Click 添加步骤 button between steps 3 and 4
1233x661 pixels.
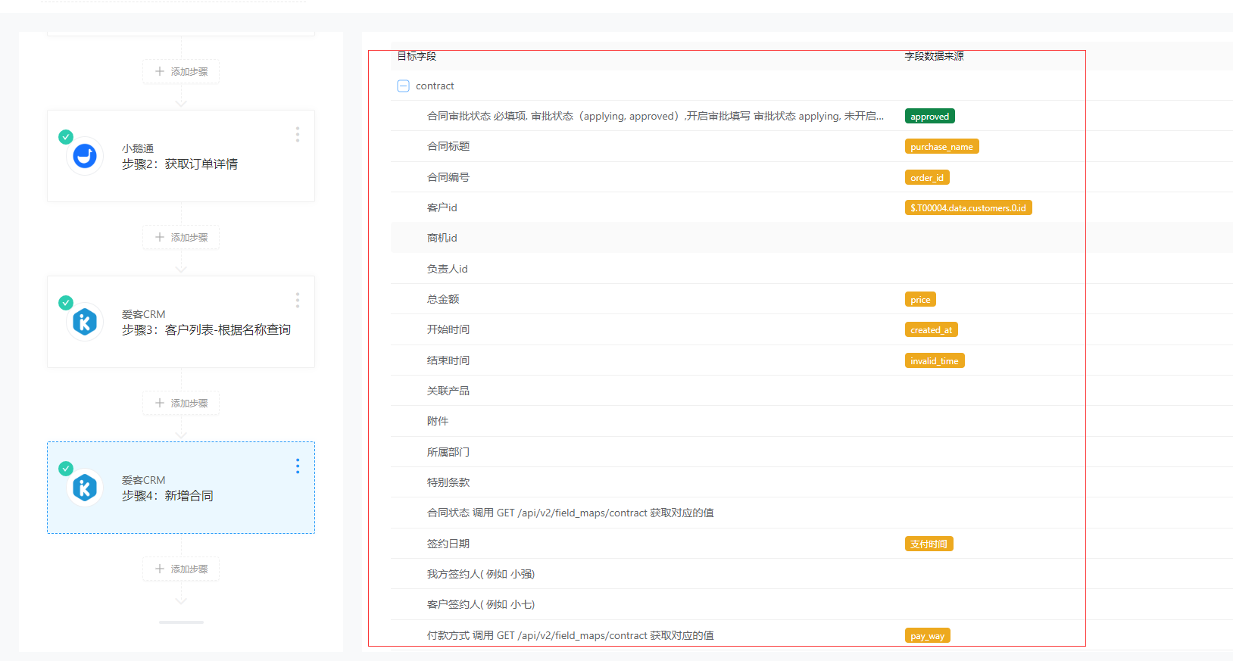coord(181,403)
